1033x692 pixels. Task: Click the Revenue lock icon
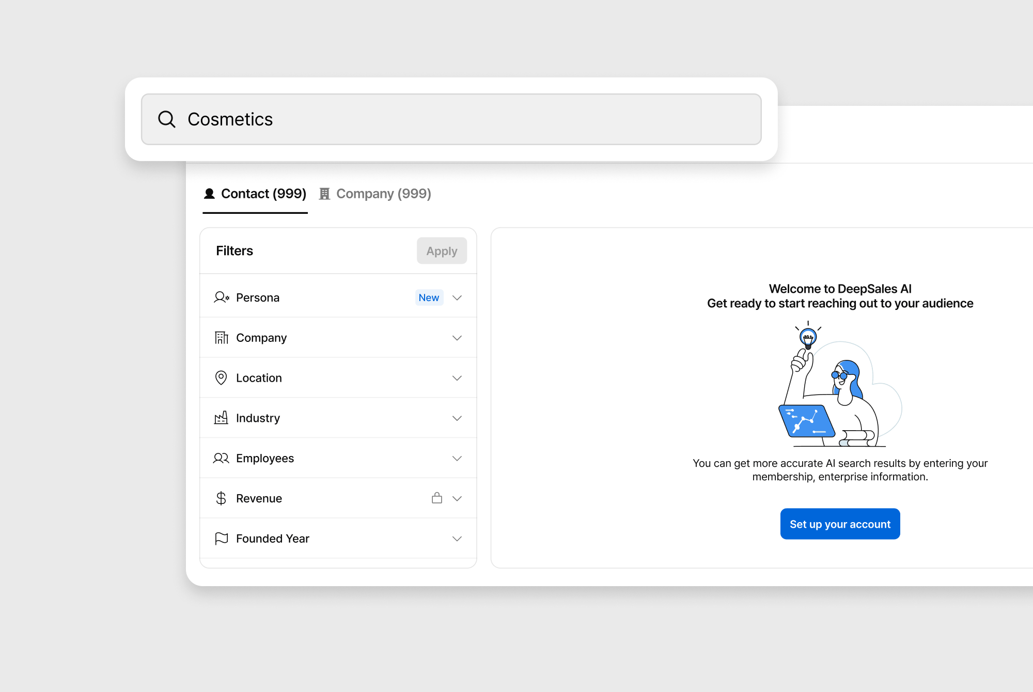pyautogui.click(x=437, y=498)
